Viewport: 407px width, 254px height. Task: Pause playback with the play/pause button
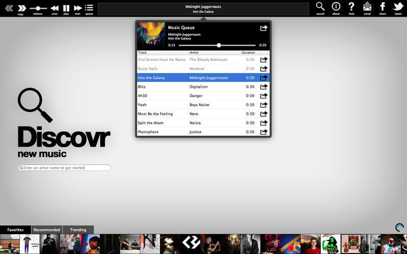point(66,8)
